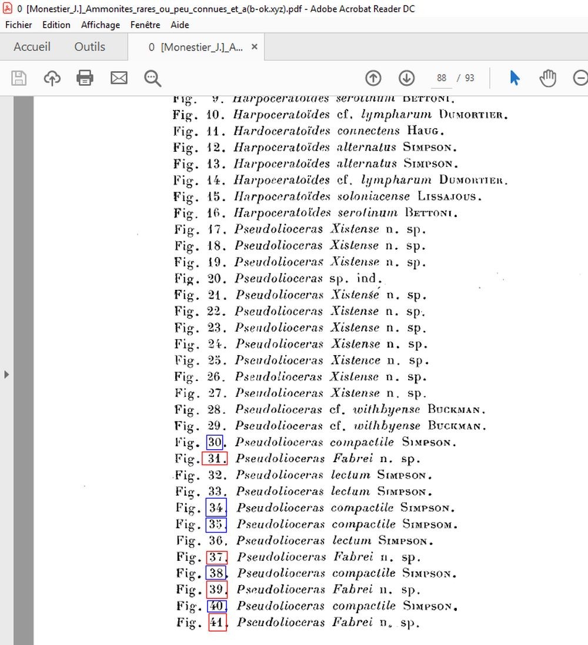588x645 pixels.
Task: Switch to the Outils tab
Action: click(x=90, y=47)
